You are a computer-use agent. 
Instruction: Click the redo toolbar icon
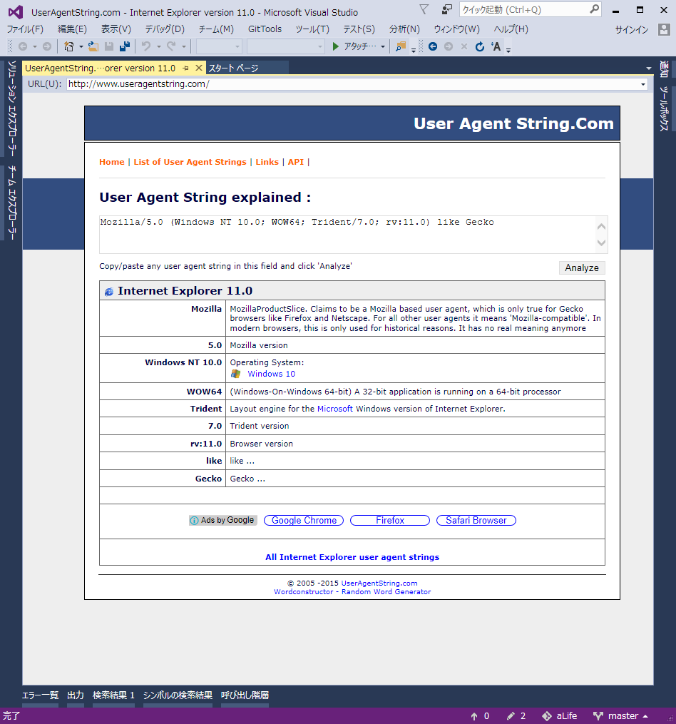coord(171,46)
